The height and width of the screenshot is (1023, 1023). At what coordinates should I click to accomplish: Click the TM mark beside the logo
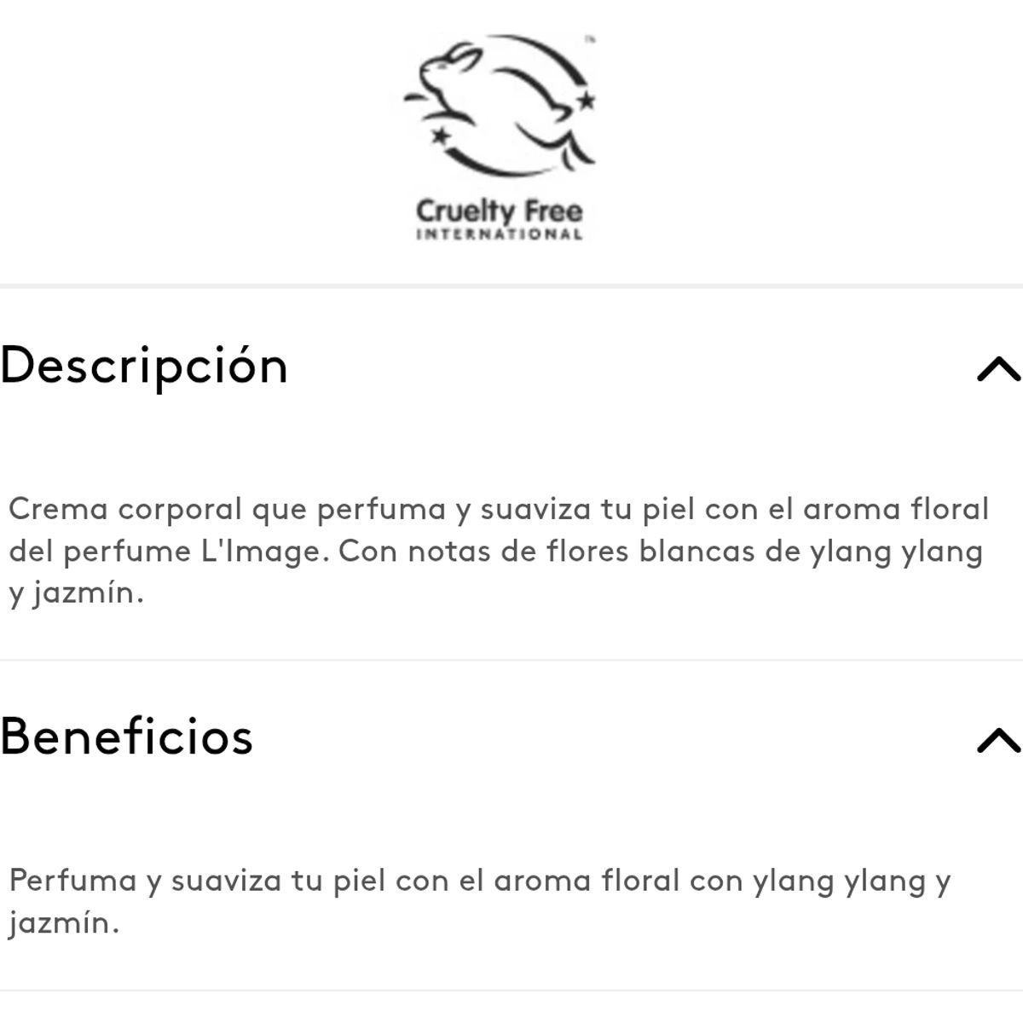point(590,40)
